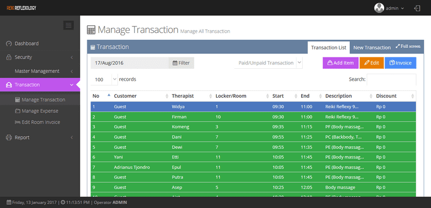Viewport: 431px width, 208px height.
Task: Open the Paid/Unpaid Transaction dropdown
Action: [x=268, y=63]
